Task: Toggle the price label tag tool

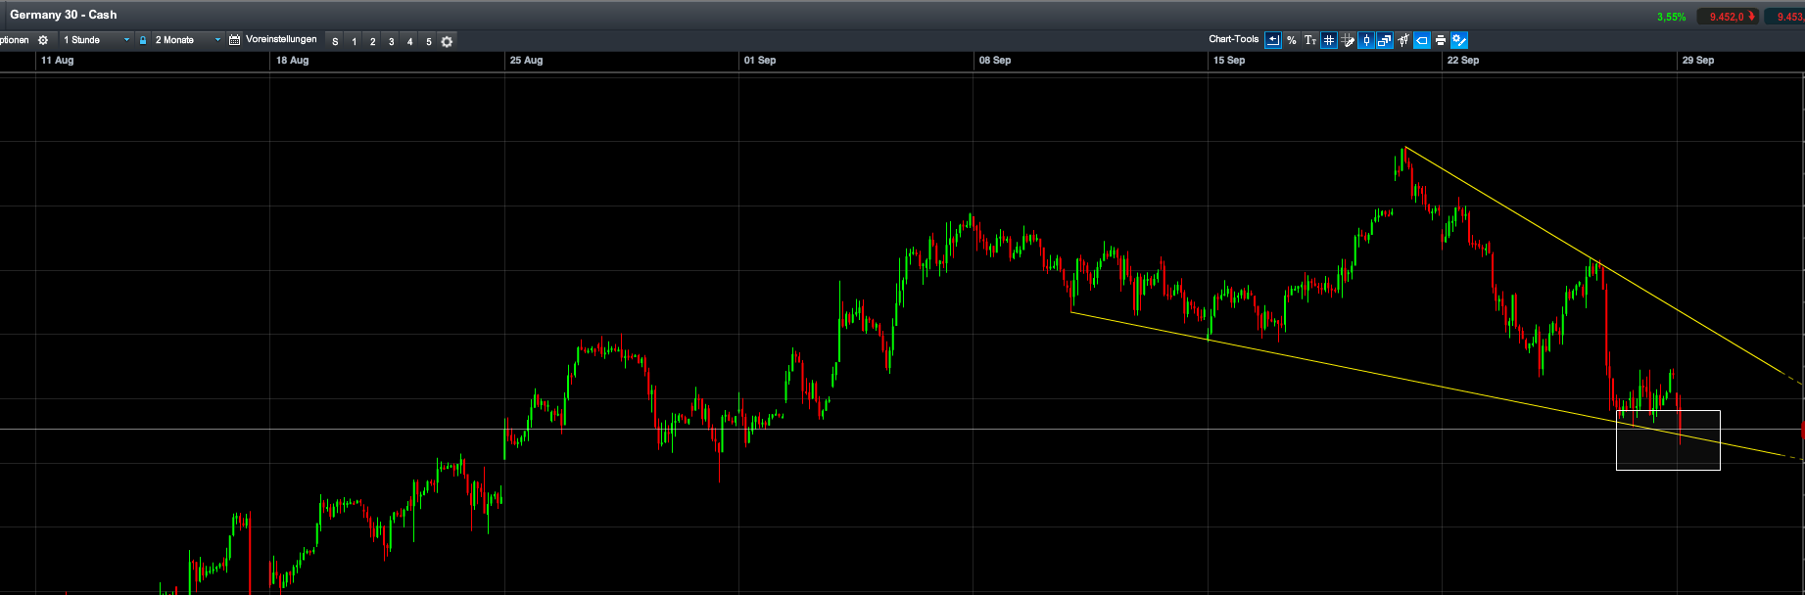Action: click(1422, 40)
